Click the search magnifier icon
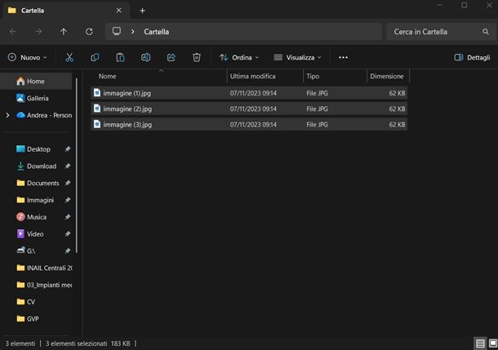498x350 pixels. point(486,32)
